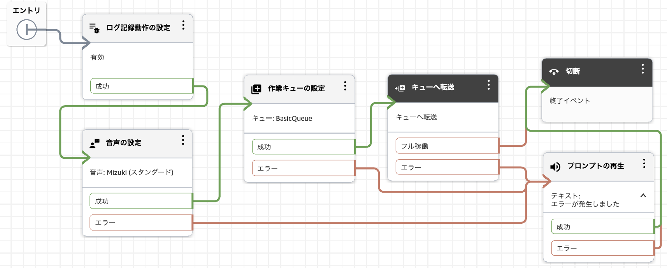Click the 切断 hang-up phone icon
The image size is (667, 268).
554,71
